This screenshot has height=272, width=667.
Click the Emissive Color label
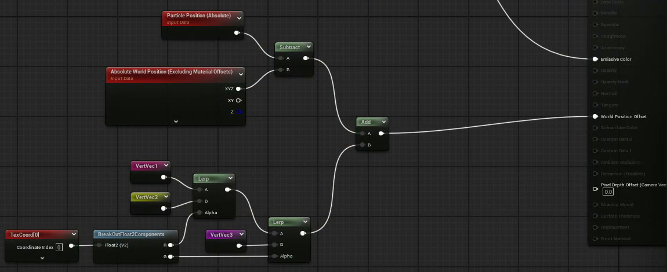(615, 60)
